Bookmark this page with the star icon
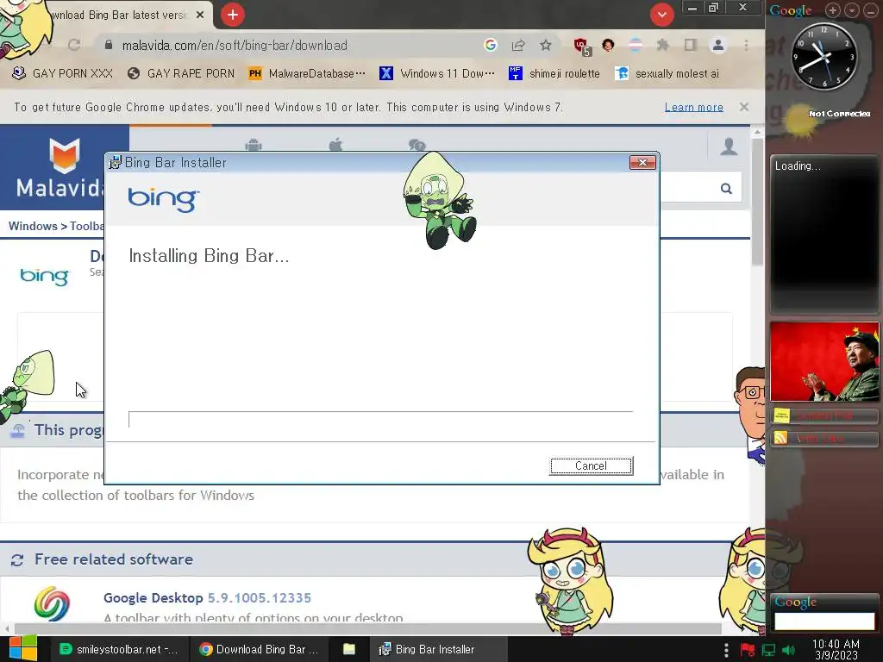The width and height of the screenshot is (883, 662). (x=546, y=45)
